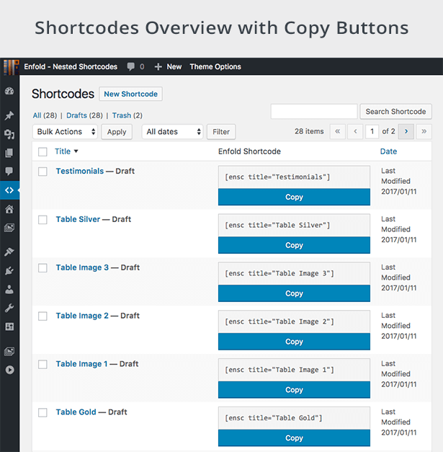
Task: Open the Posts pushpin sidebar icon
Action: pos(9,115)
